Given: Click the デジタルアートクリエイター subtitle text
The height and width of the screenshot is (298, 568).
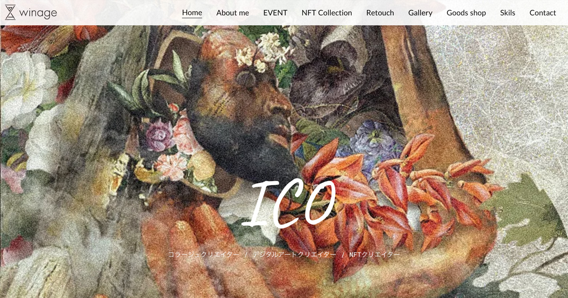Looking at the screenshot, I should coord(294,254).
